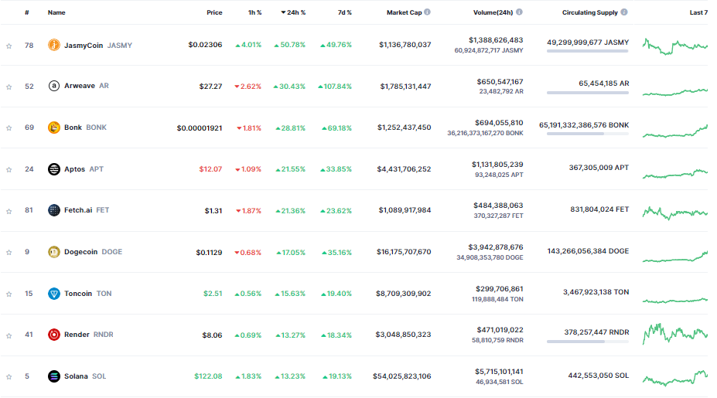Sort by the 7d % column header
This screenshot has height=398, width=717.
(x=345, y=12)
